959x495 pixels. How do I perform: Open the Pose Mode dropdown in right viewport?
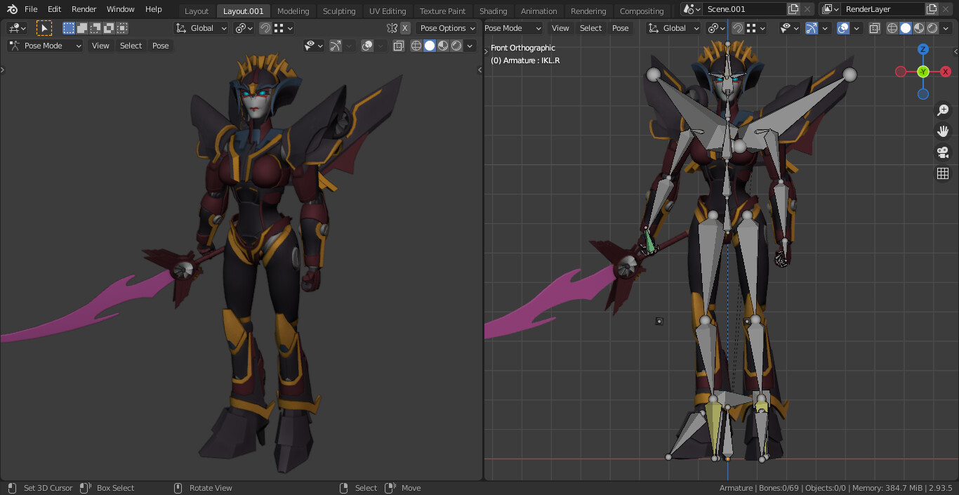point(512,28)
